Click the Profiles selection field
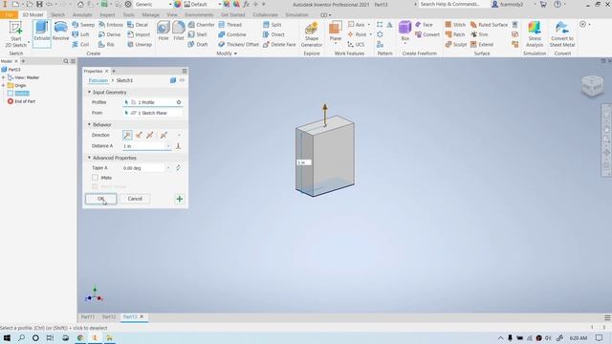The width and height of the screenshot is (612, 344). click(152, 102)
